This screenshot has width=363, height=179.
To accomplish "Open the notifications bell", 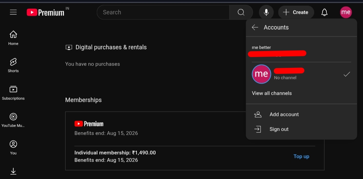I will [324, 12].
